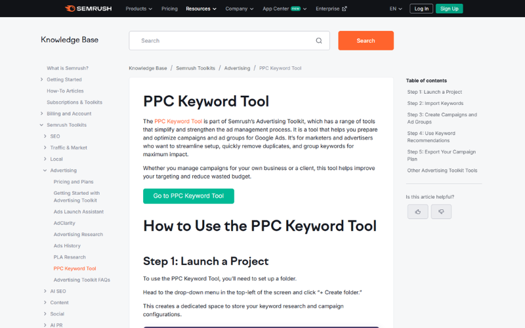Go to the Pricing page
Image resolution: width=525 pixels, height=328 pixels.
(x=169, y=9)
